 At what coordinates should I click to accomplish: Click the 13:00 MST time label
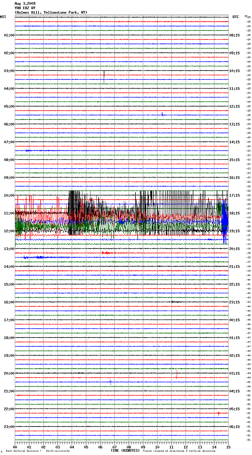point(9,249)
